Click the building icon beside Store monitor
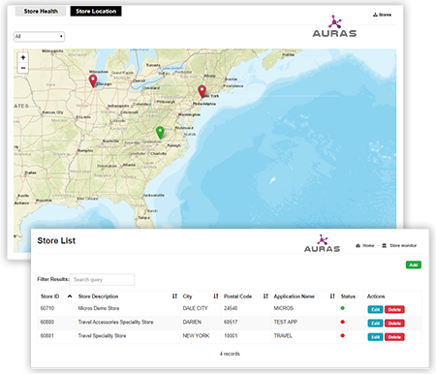The image size is (436, 374). pos(385,246)
